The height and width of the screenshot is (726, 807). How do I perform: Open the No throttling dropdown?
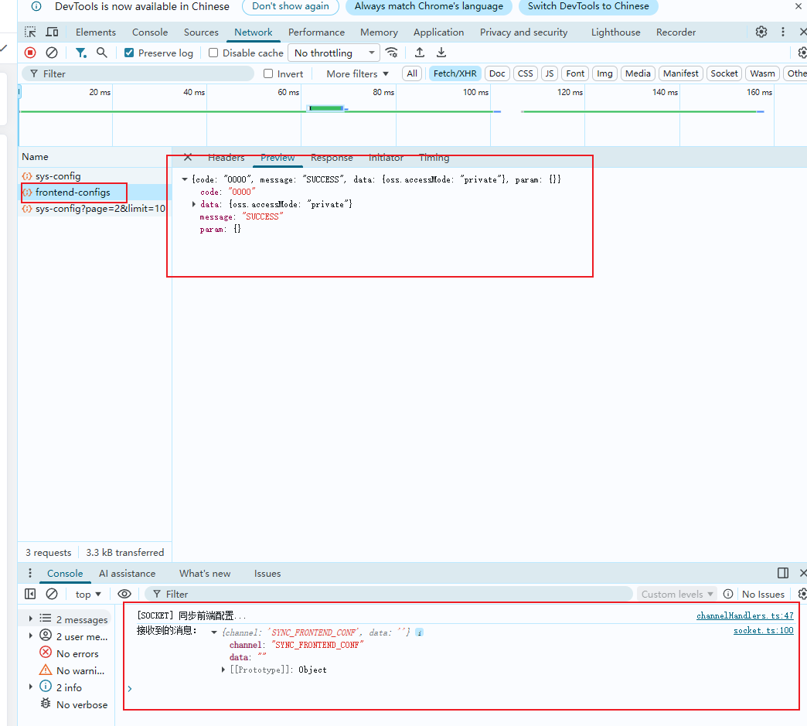(334, 53)
